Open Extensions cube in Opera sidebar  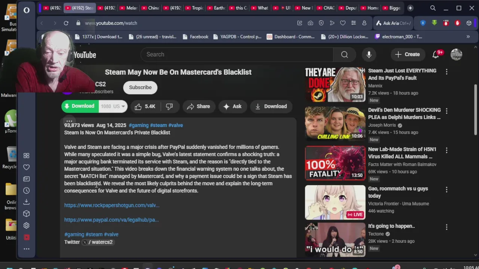26,214
